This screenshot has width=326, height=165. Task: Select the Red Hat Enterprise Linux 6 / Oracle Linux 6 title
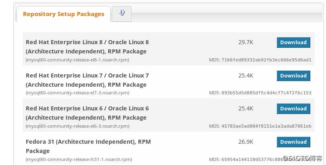(x=87, y=113)
